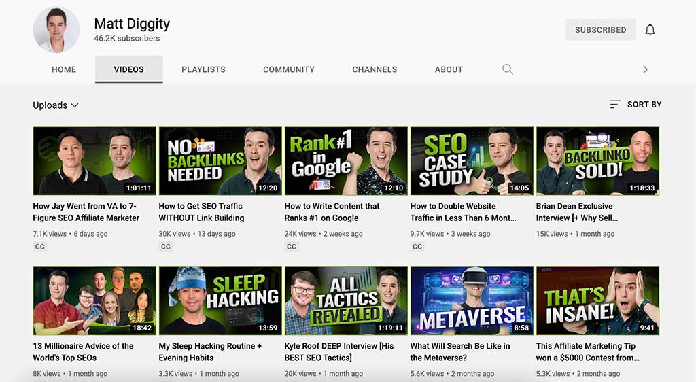
Task: Click '8K views • 1 month ago' text
Action: [70, 374]
